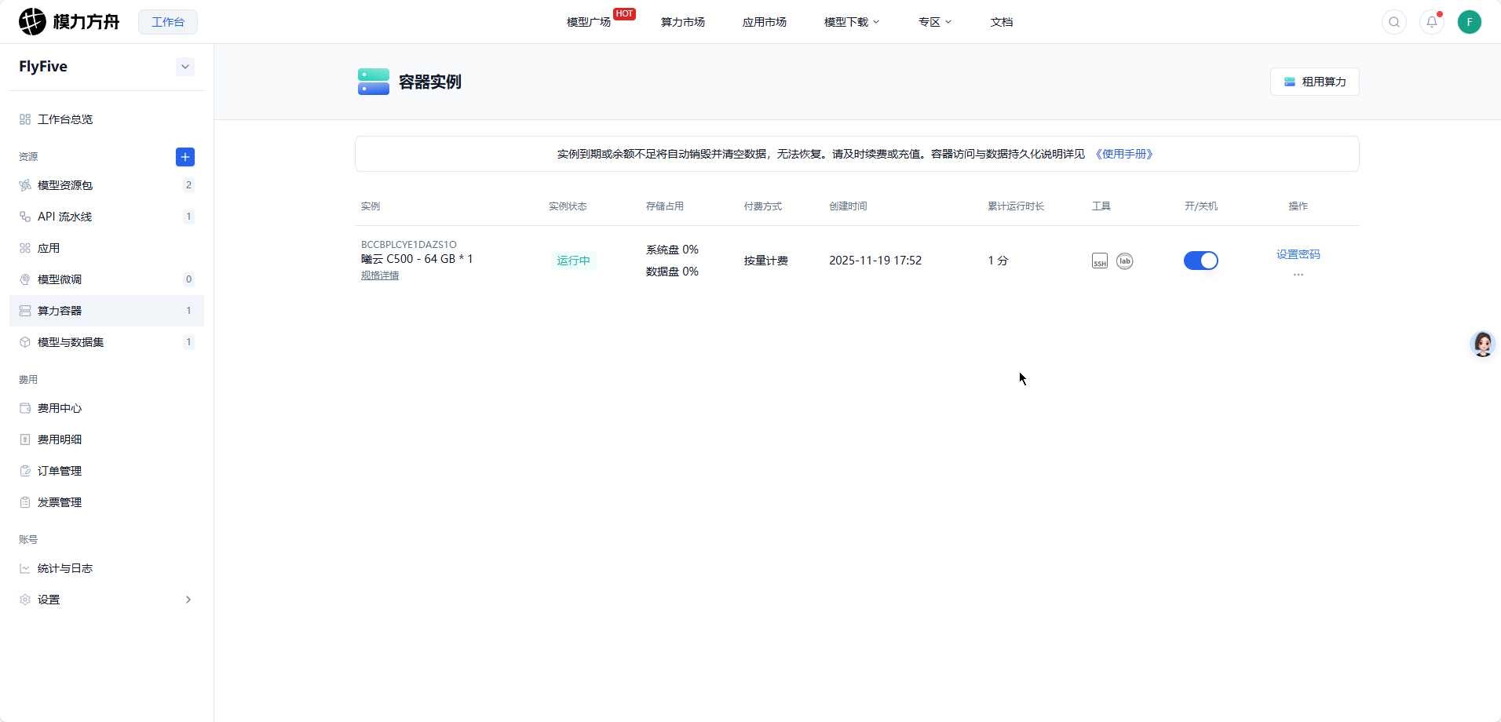Screen dimensions: 1501x722
Task: Click the 租用算力 button
Action: (x=1314, y=82)
